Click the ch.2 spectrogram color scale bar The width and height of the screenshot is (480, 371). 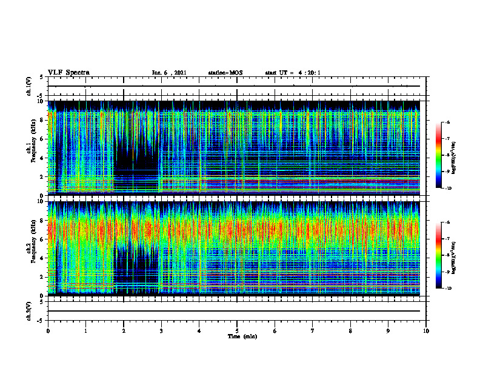(438, 255)
